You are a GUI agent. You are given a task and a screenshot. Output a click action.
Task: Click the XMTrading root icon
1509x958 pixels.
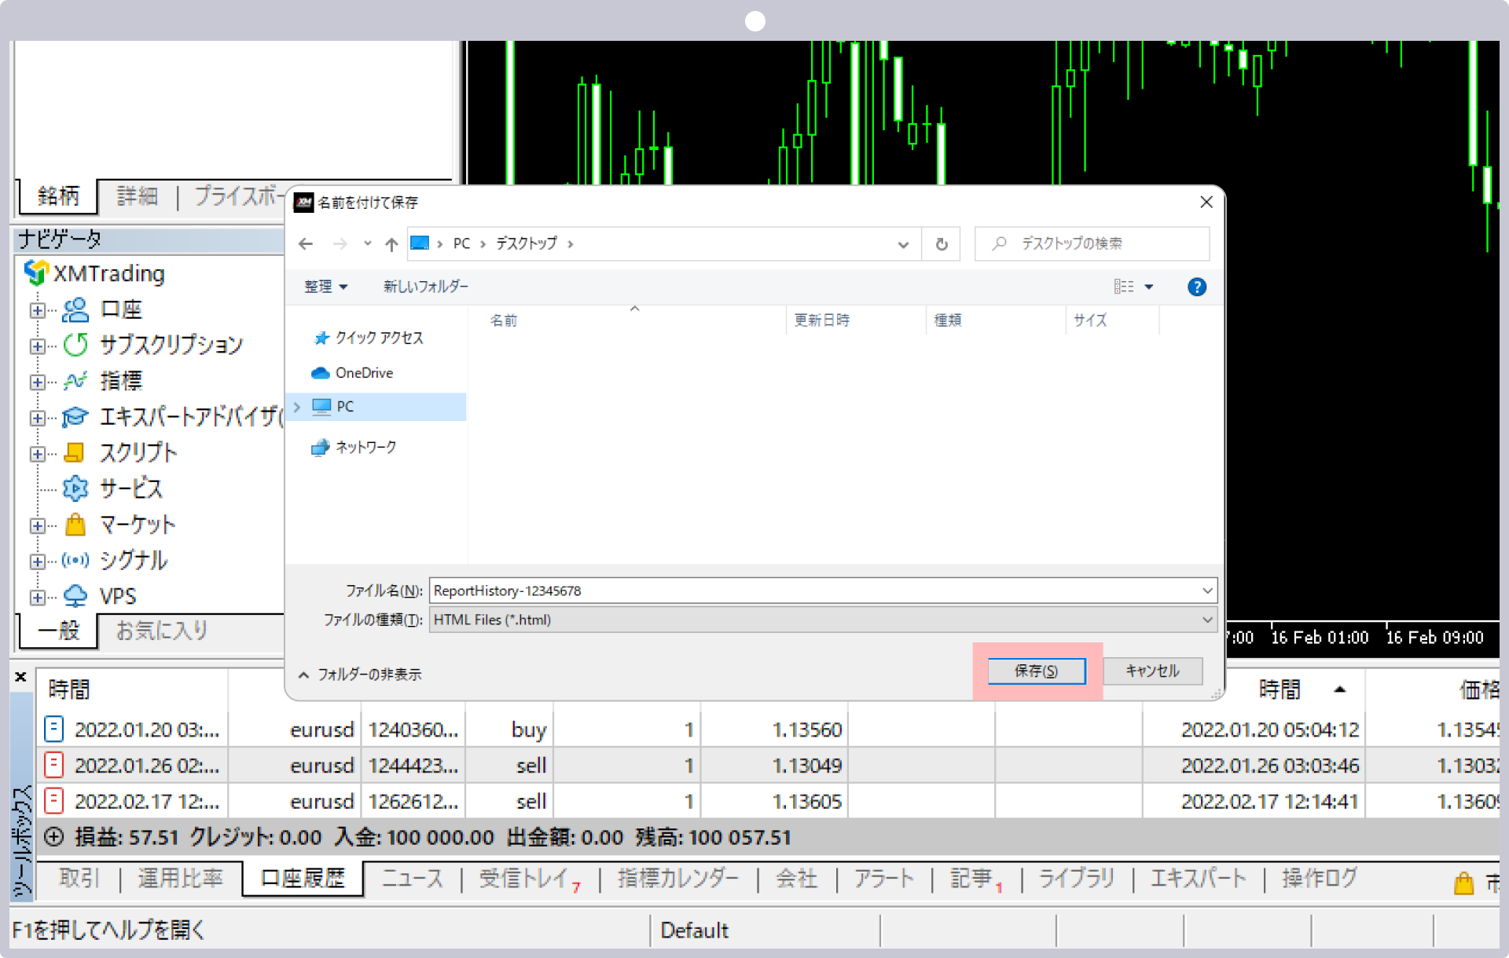(x=36, y=273)
